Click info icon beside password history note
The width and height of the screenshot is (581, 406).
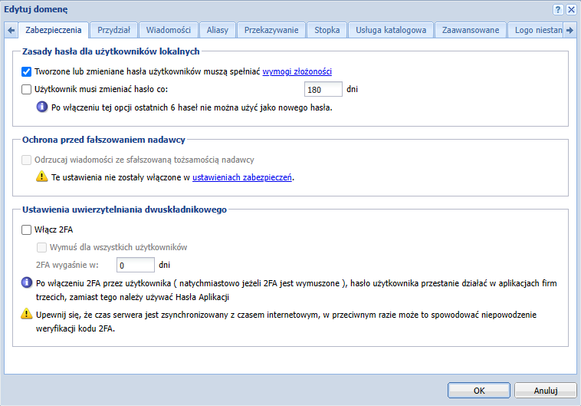[x=43, y=107]
